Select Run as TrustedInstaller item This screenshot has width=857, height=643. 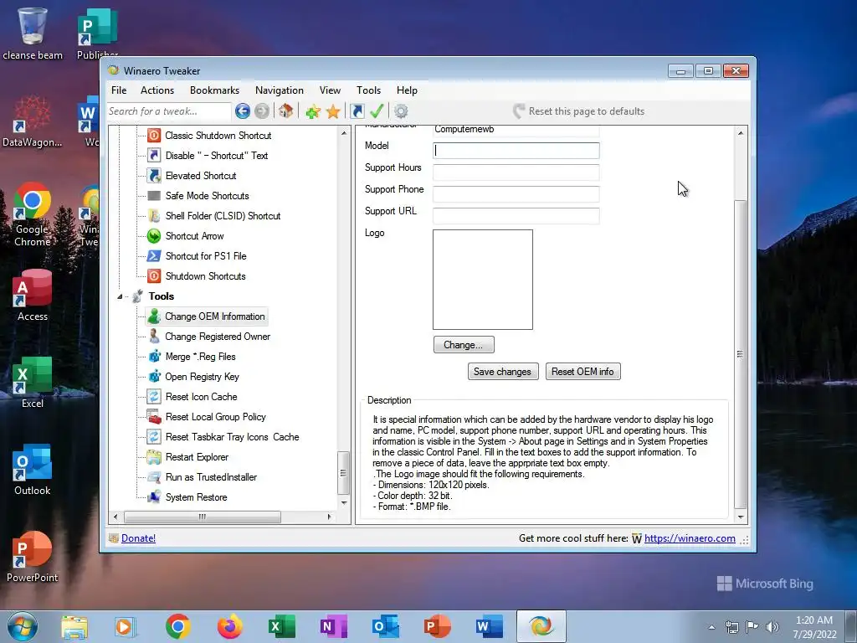pos(211,476)
